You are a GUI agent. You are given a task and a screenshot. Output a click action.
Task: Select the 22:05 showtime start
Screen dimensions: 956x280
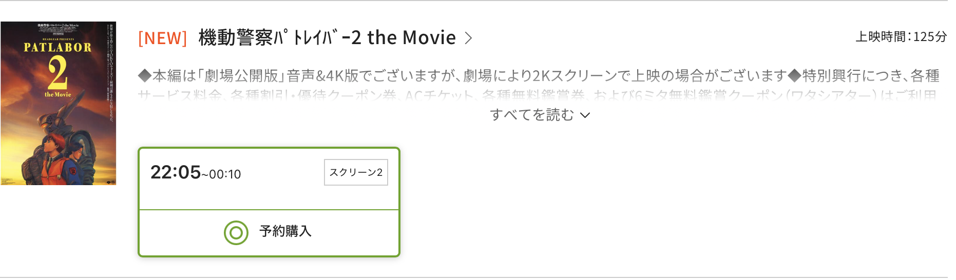[175, 172]
